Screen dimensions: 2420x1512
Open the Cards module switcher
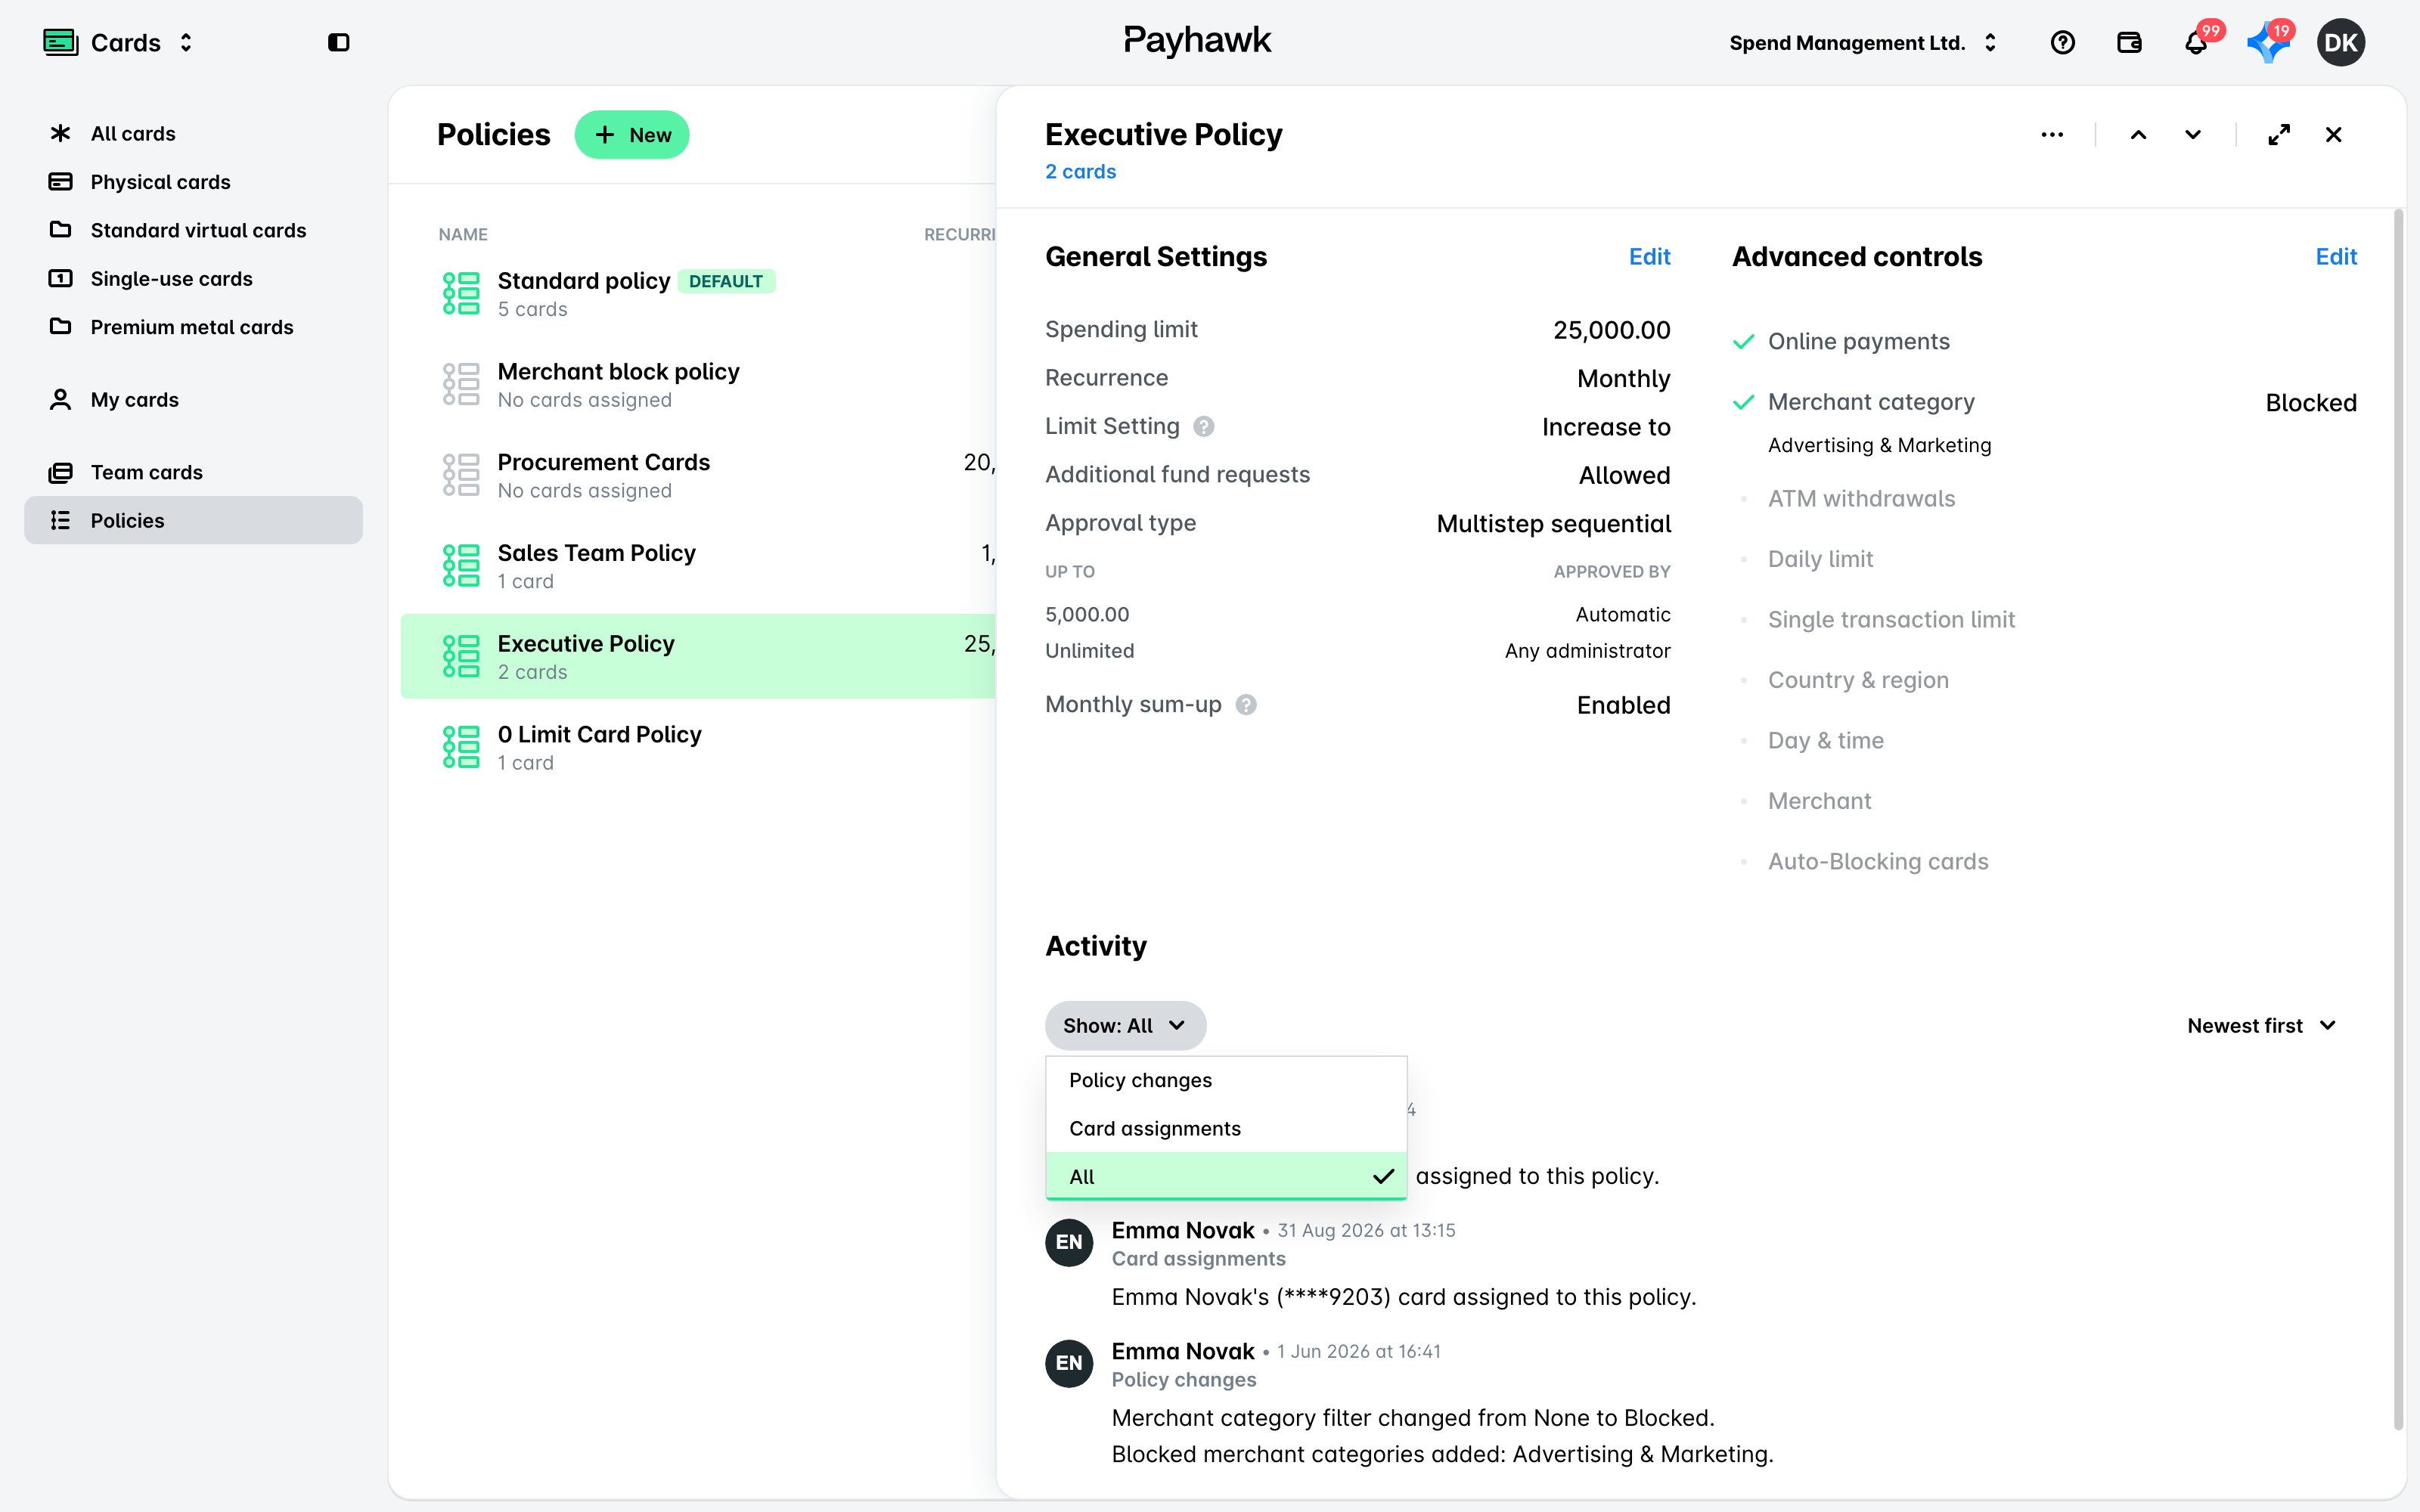[119, 42]
